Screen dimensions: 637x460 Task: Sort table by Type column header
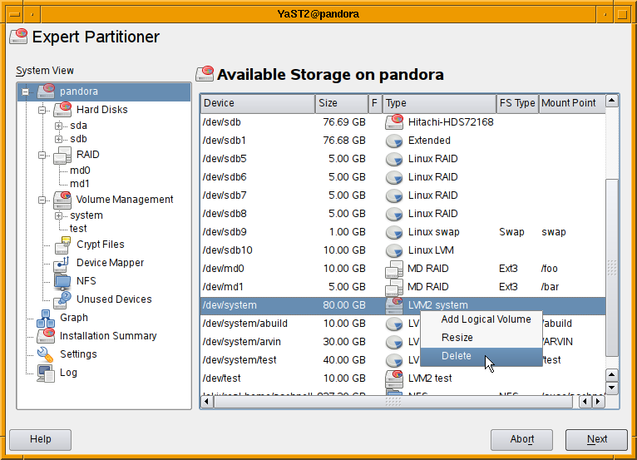(x=439, y=103)
